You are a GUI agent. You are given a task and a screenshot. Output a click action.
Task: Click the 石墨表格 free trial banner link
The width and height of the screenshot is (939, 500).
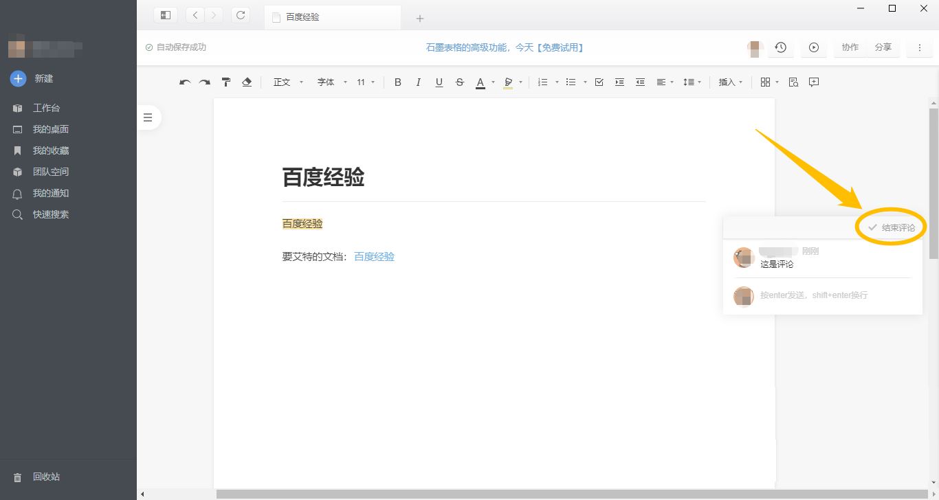point(504,47)
